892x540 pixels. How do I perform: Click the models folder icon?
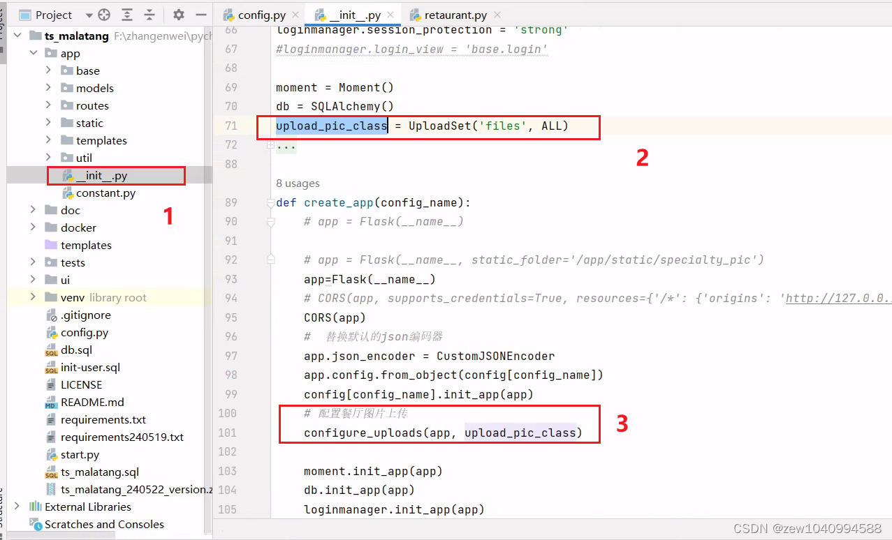pyautogui.click(x=67, y=88)
